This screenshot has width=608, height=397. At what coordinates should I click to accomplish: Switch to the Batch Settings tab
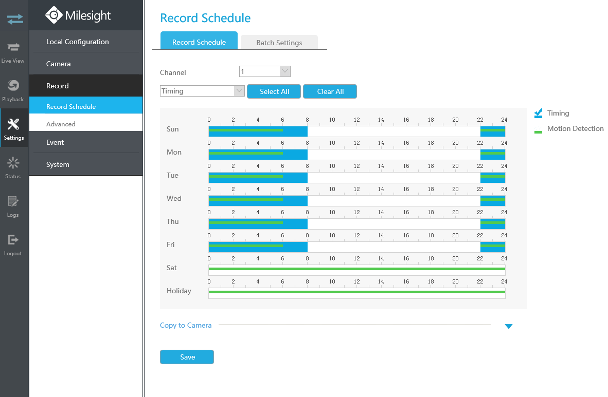click(279, 43)
